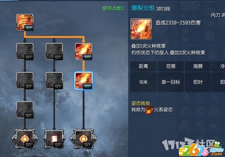Click the left column second locked node

[25, 81]
